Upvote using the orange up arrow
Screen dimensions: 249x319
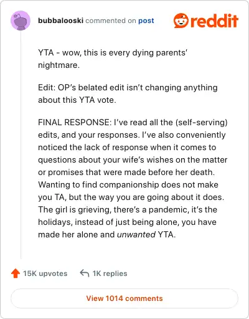(x=16, y=274)
